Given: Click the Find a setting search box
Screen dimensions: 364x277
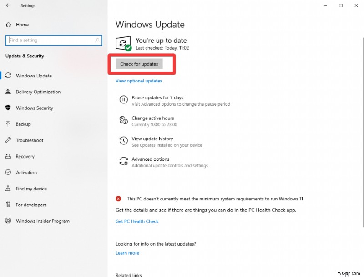Looking at the screenshot, I should click(x=54, y=40).
